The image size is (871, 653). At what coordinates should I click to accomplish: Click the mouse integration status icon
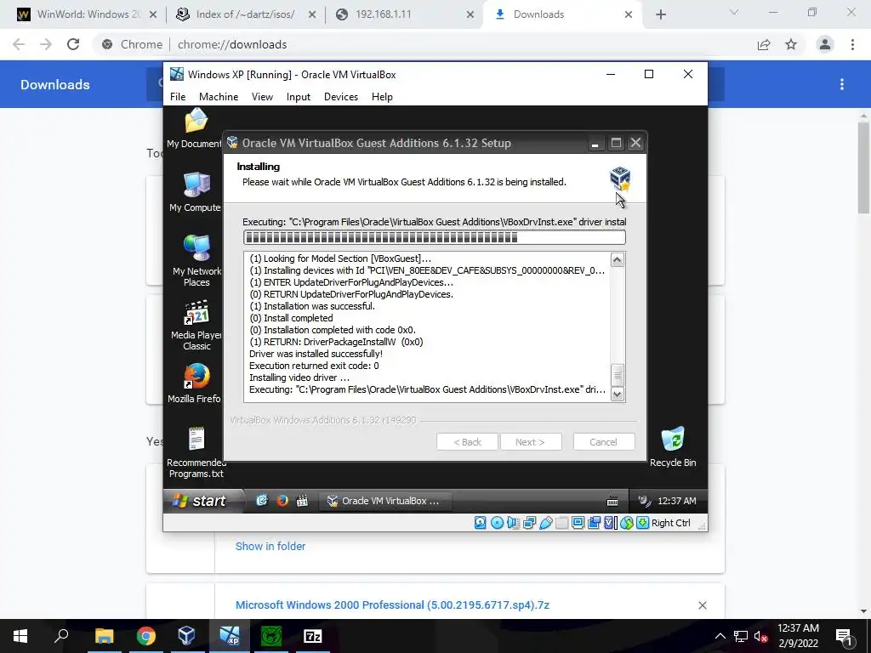pos(627,523)
